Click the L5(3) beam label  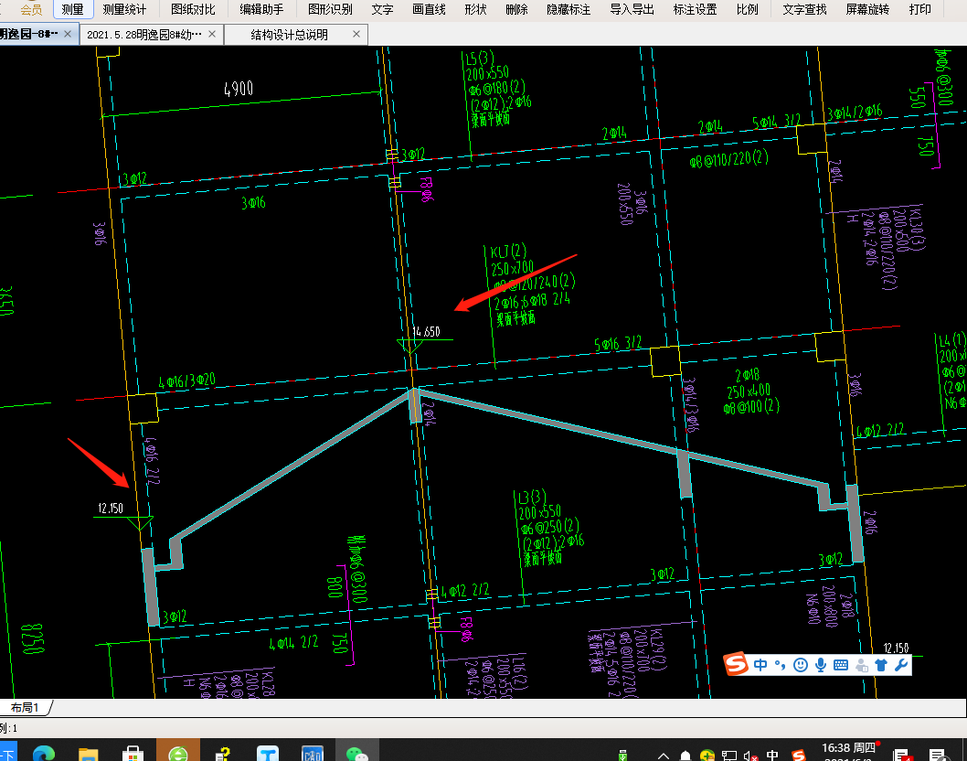479,58
